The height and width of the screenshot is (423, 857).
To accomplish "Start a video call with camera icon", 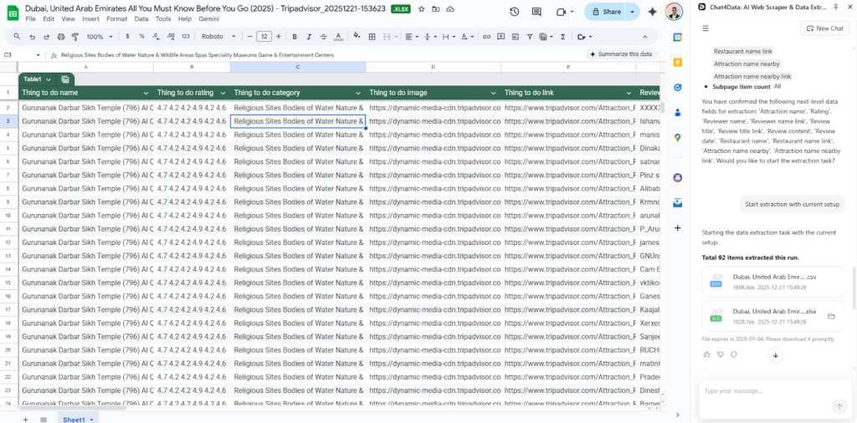I will pos(561,12).
